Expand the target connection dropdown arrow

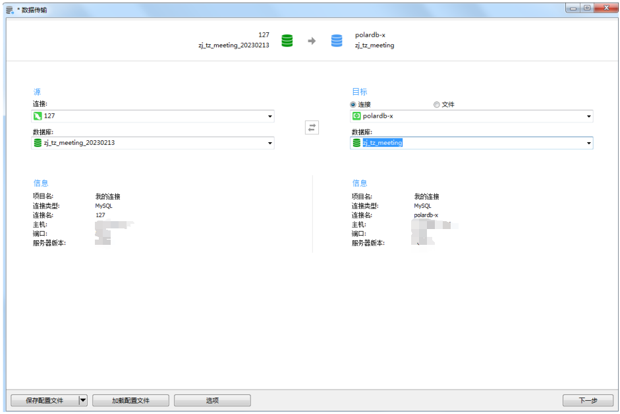tap(588, 117)
